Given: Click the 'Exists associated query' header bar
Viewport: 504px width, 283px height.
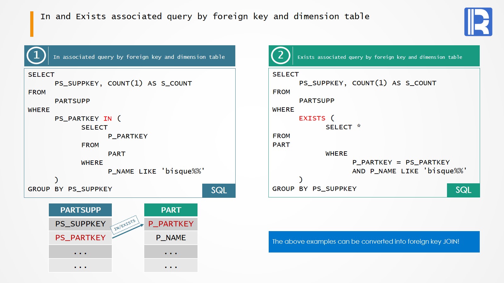Looking at the screenshot, I should (380, 57).
